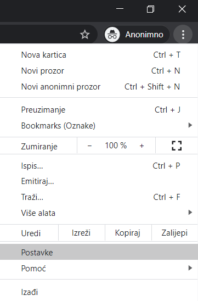Image resolution: width=198 pixels, height=301 pixels.
Task: Decrease zoom with the minus button
Action: tap(89, 146)
